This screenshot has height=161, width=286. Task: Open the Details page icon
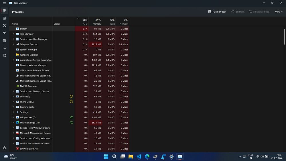[4, 48]
